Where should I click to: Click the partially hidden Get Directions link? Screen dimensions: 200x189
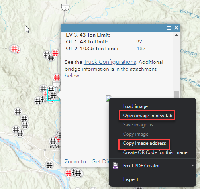(x=100, y=161)
